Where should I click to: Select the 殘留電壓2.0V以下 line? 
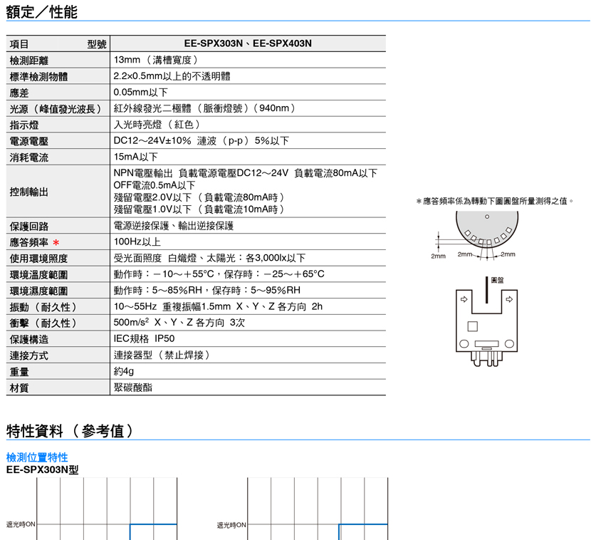[199, 197]
